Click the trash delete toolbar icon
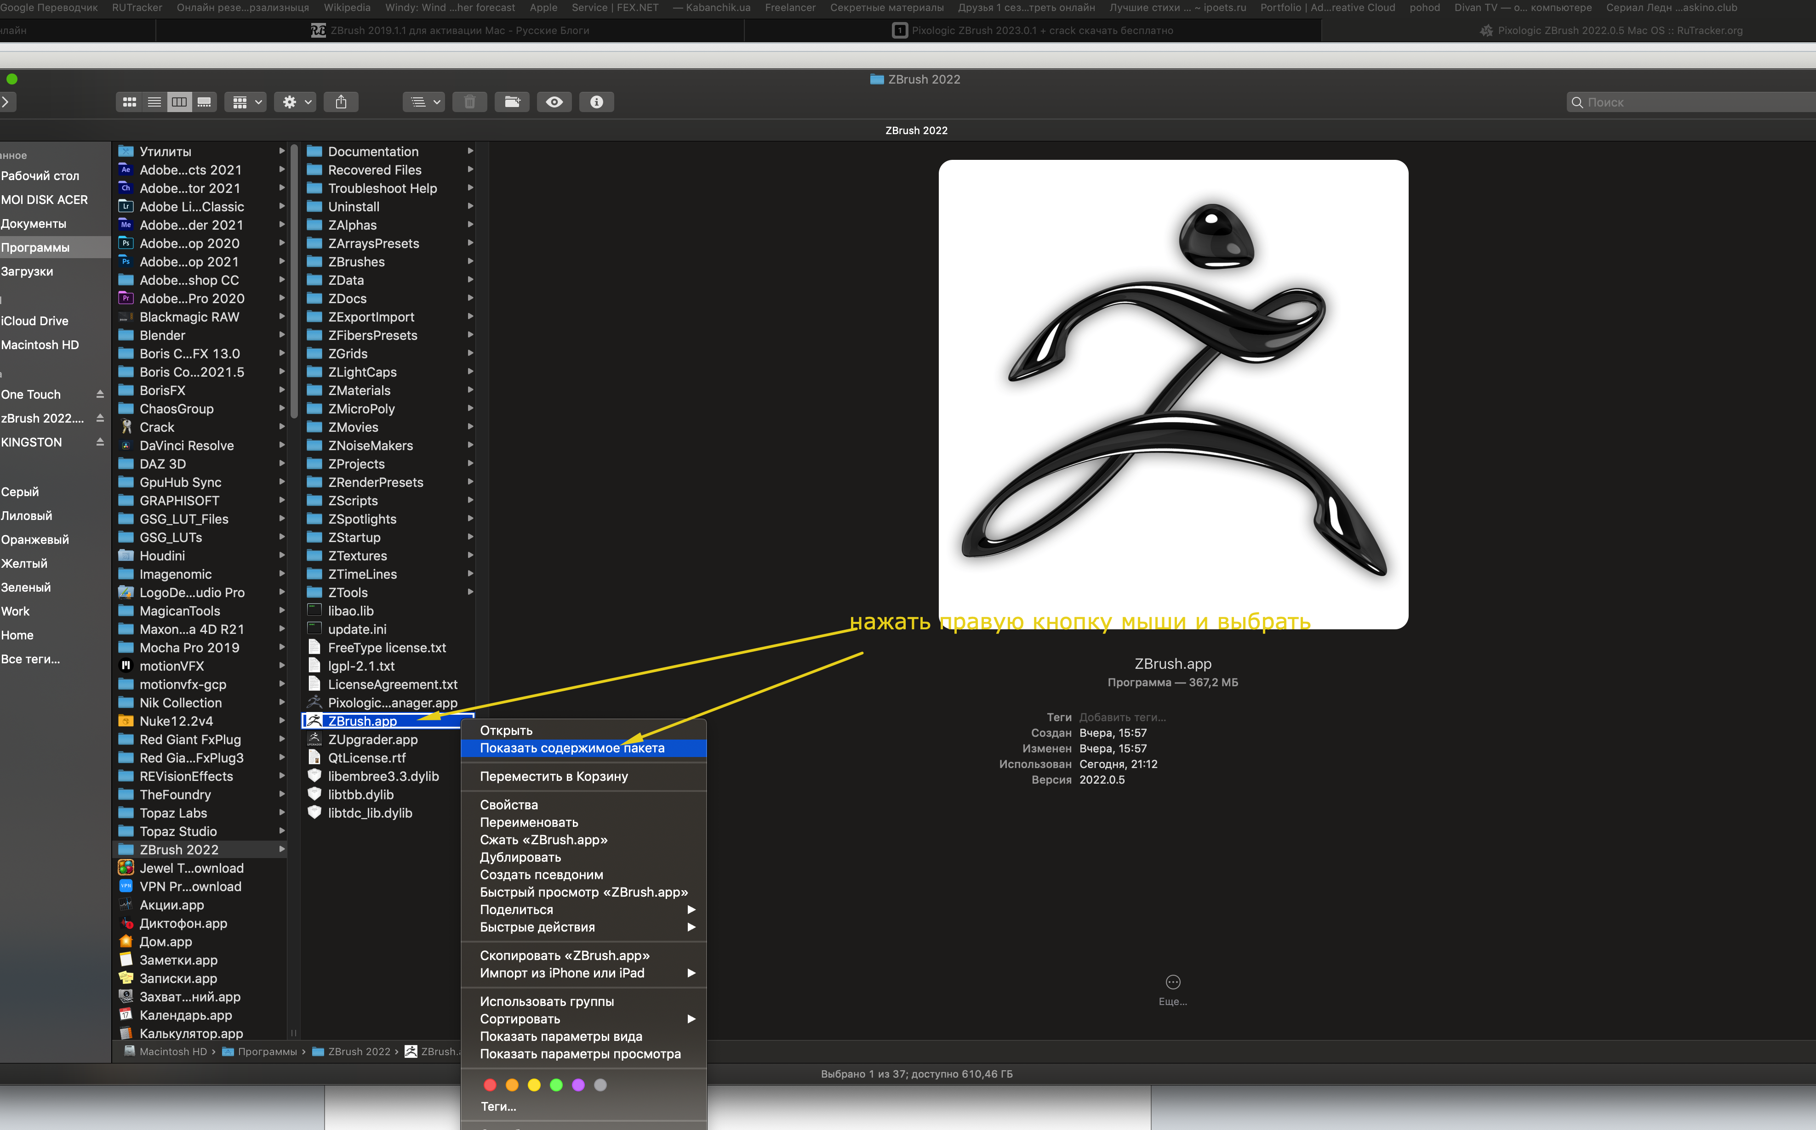 pyautogui.click(x=470, y=102)
